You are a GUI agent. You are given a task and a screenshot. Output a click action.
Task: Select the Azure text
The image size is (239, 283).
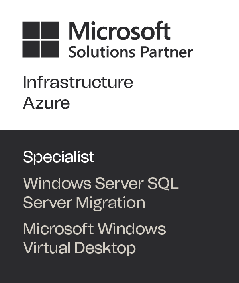46,103
